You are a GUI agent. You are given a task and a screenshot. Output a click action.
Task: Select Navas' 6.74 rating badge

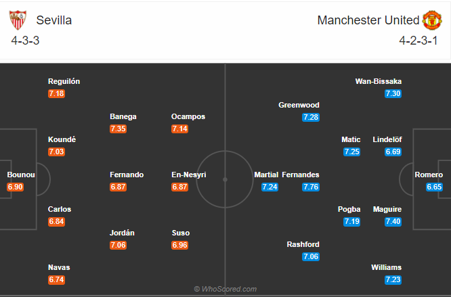pyautogui.click(x=56, y=280)
